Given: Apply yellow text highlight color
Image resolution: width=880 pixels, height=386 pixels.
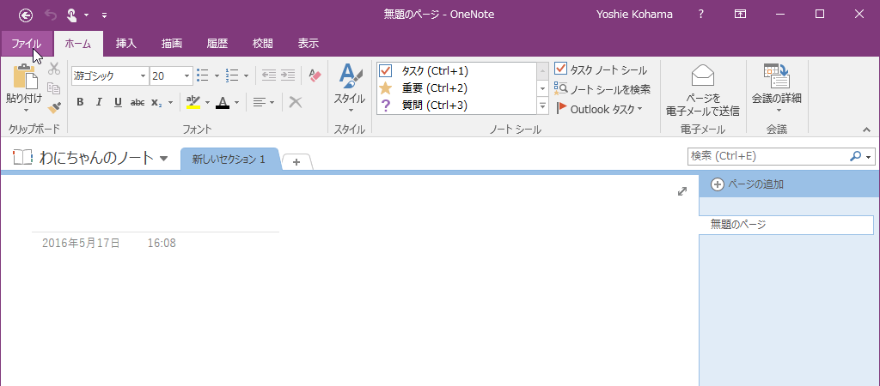Looking at the screenshot, I should (193, 102).
